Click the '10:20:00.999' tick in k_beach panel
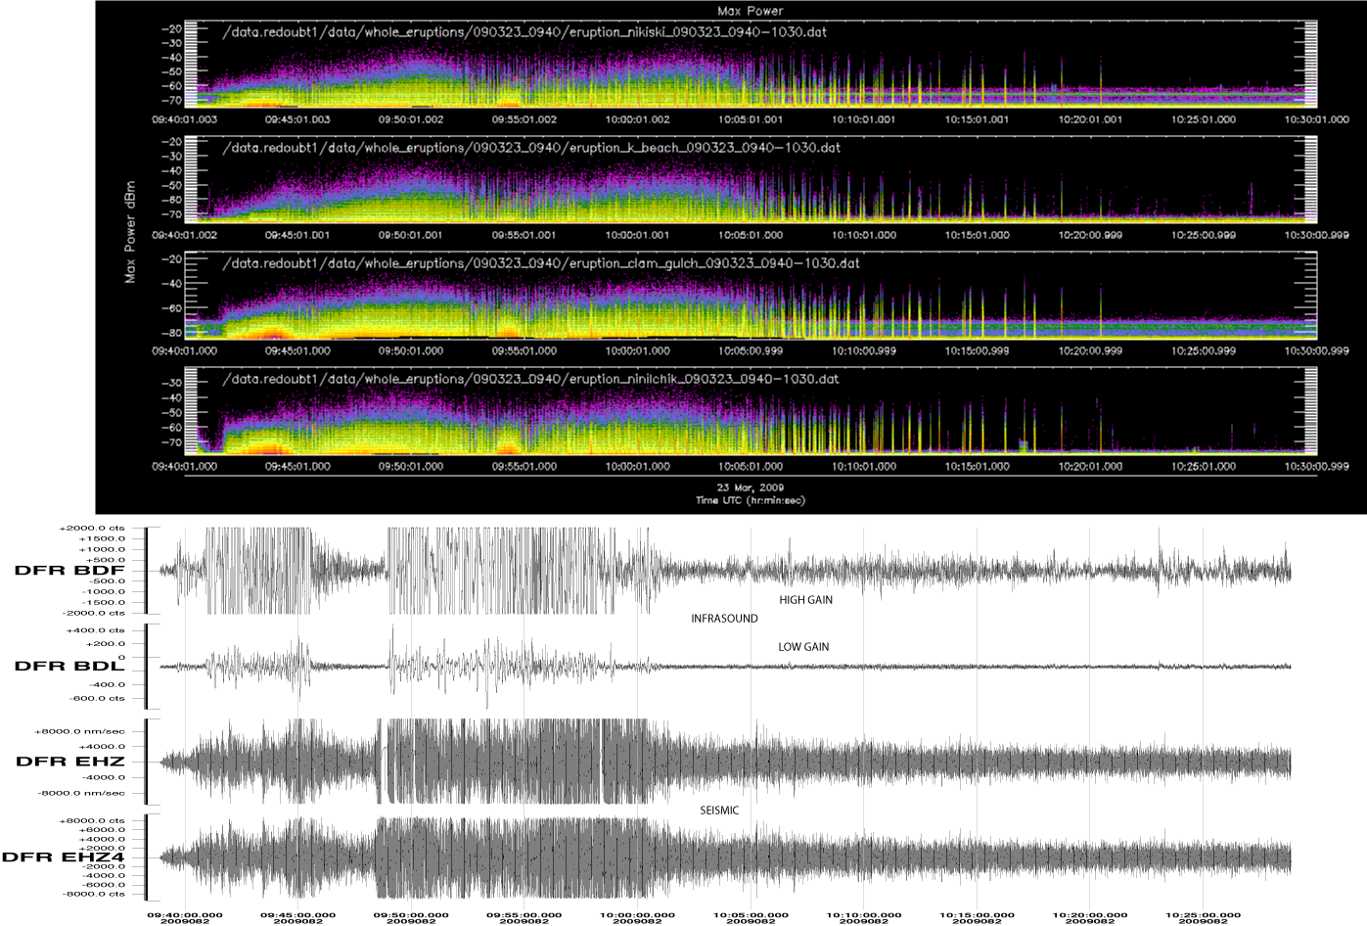 (1089, 235)
